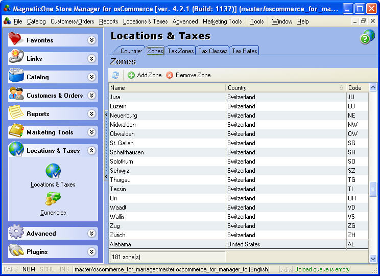Click the Catalog folder icon
The width and height of the screenshot is (380, 276).
(16, 76)
